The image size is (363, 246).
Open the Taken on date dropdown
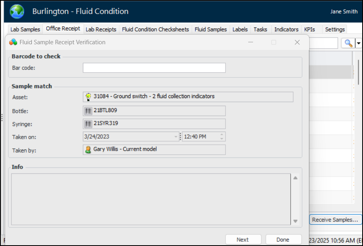176,137
